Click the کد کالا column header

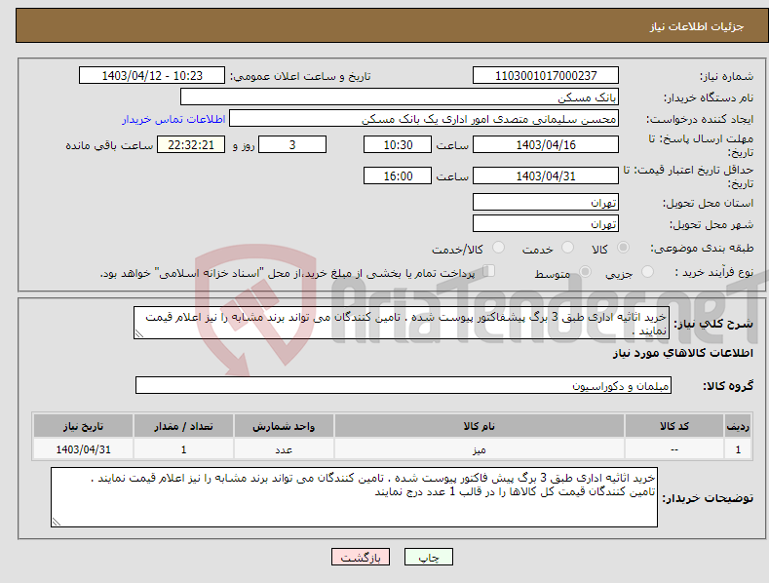(674, 426)
